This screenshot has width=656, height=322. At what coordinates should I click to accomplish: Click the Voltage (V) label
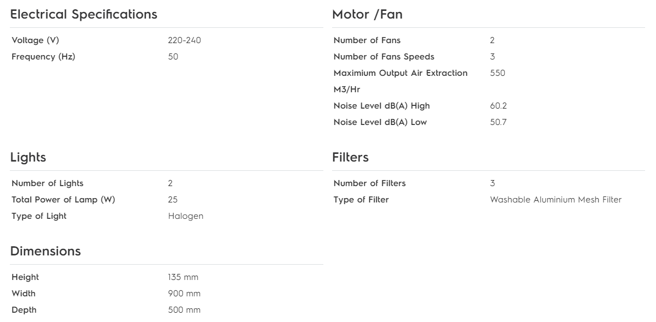coord(35,40)
